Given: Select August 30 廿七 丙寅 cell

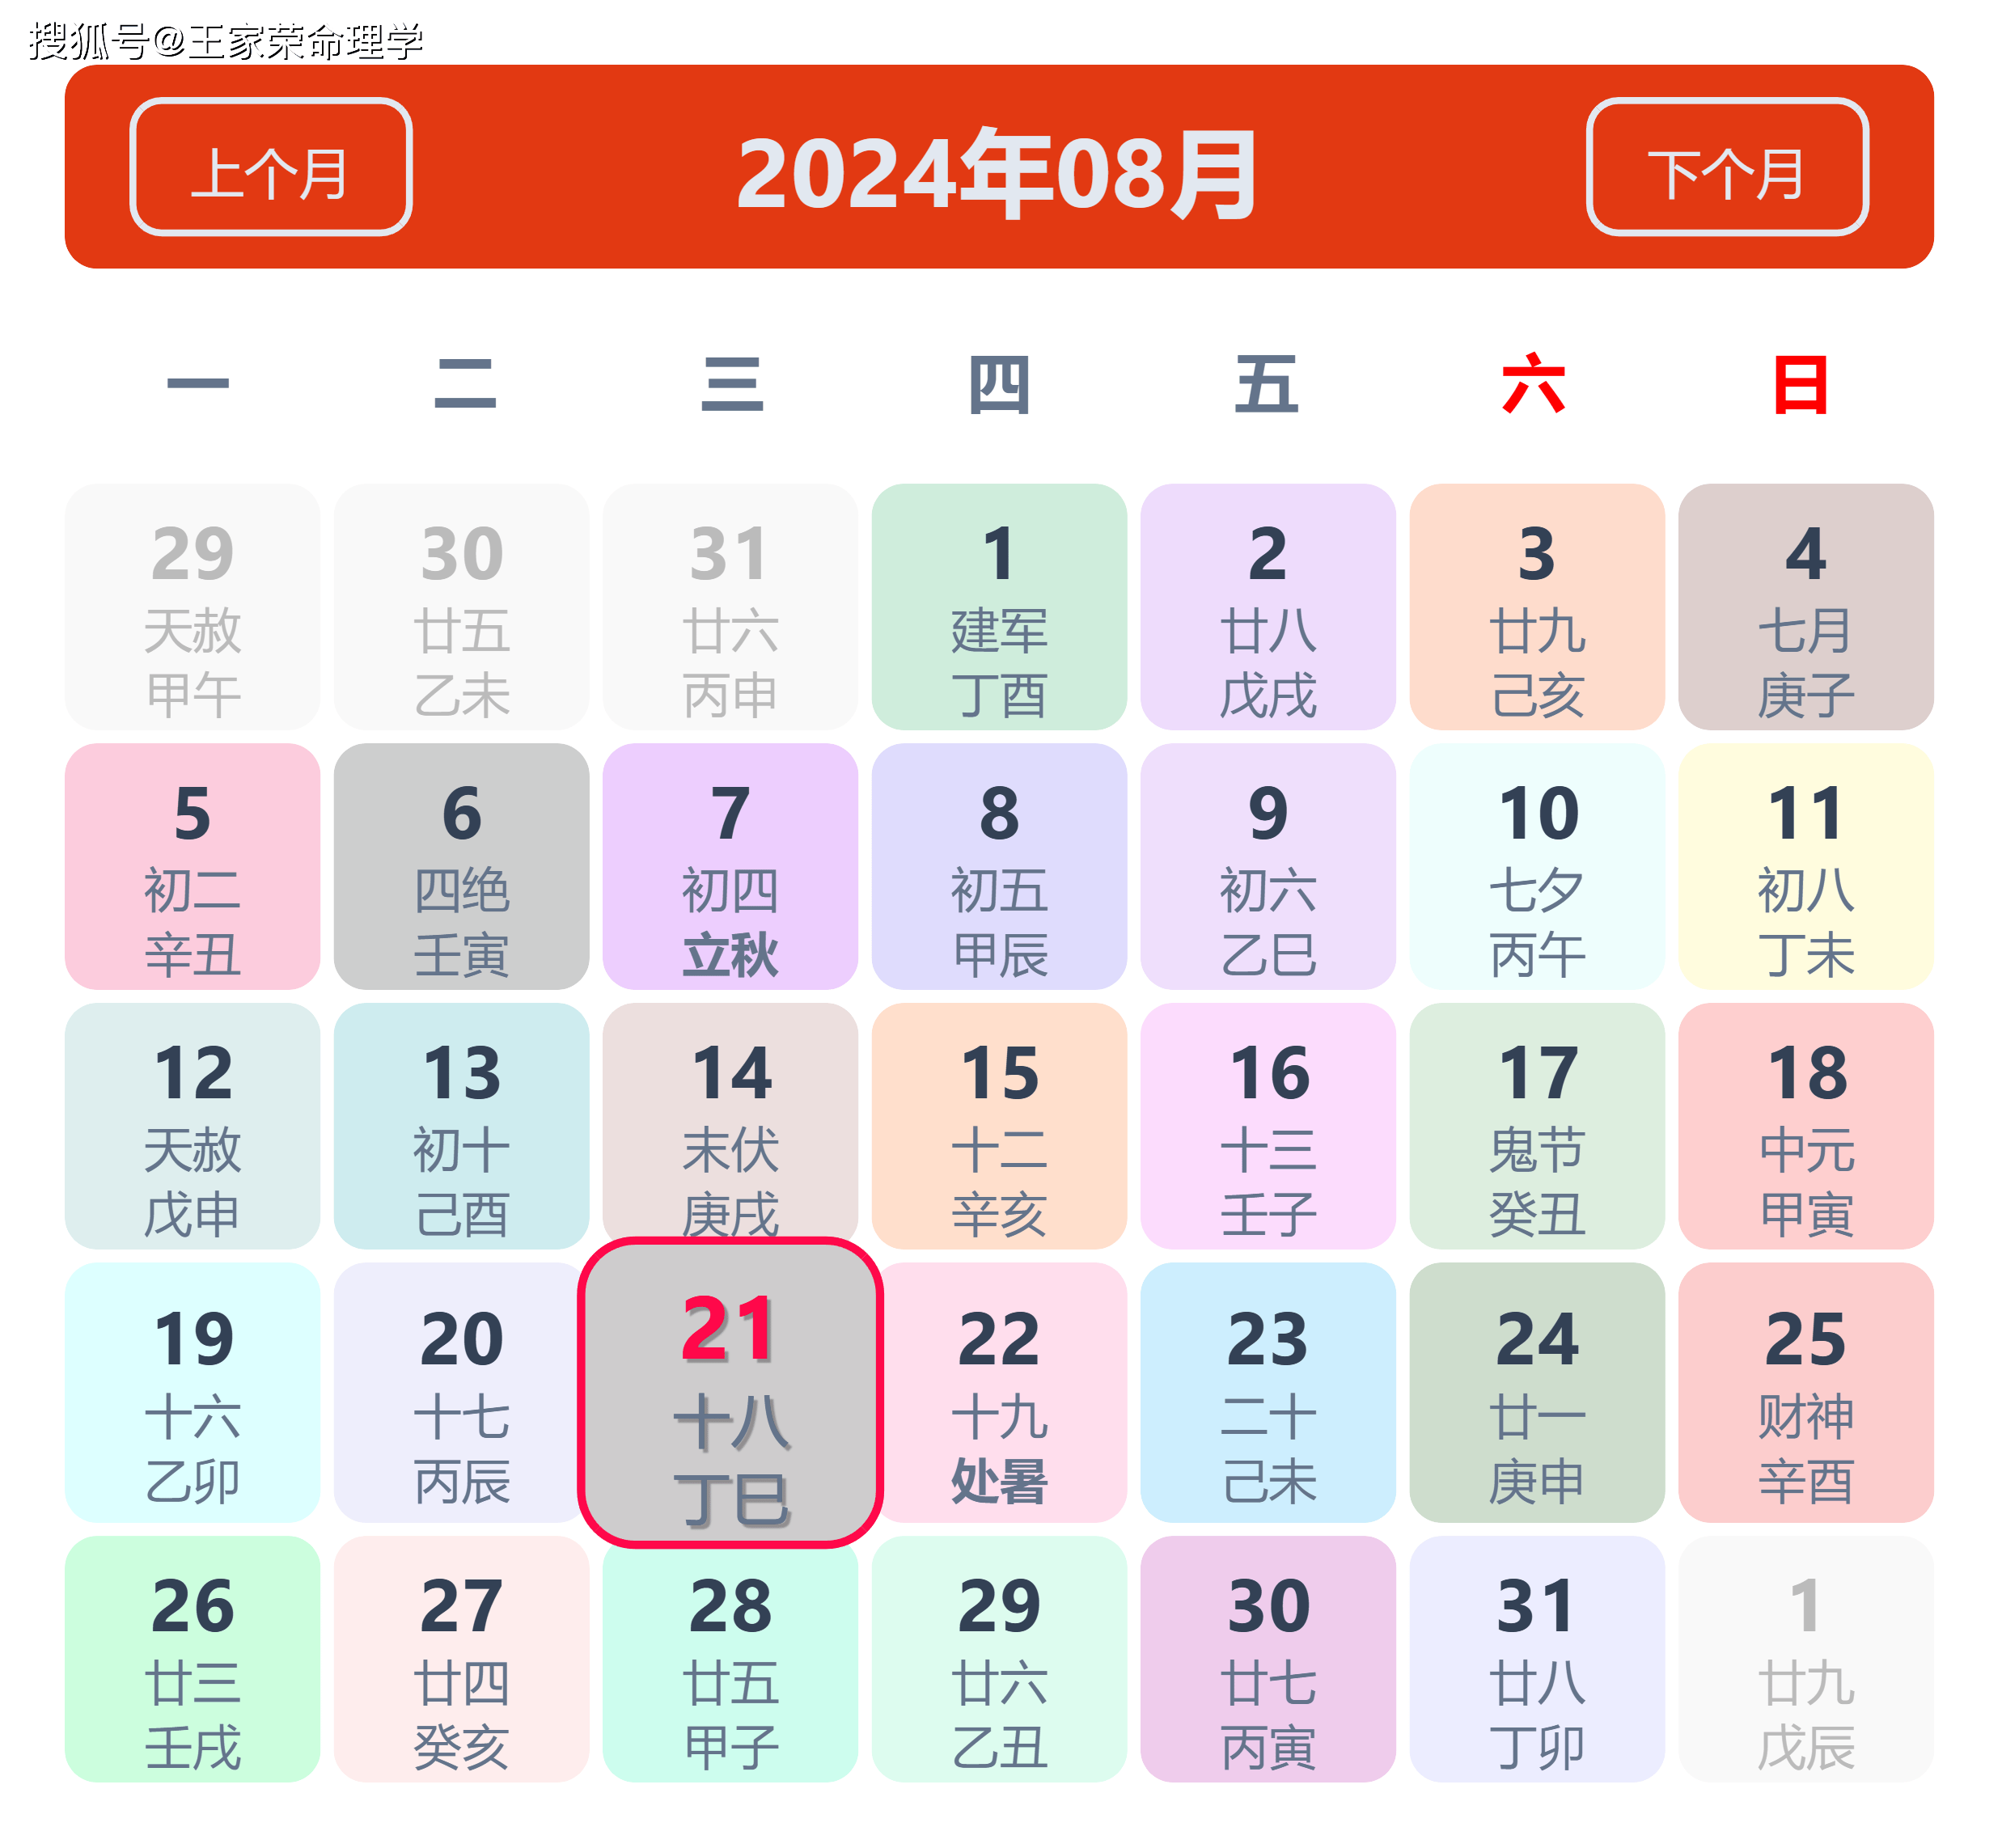Looking at the screenshot, I should [x=1268, y=1660].
